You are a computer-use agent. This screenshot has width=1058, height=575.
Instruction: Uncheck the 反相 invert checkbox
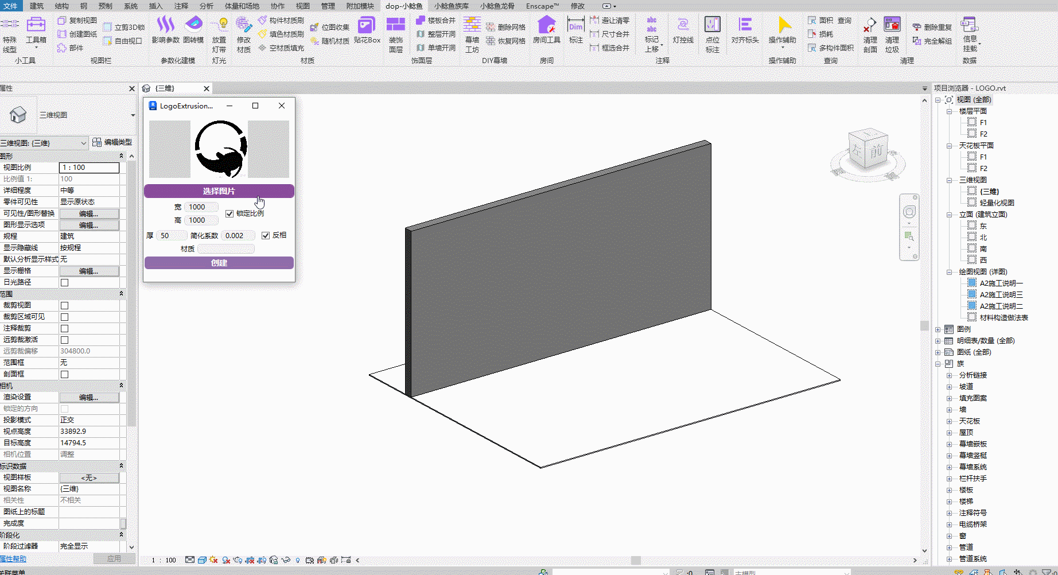266,235
